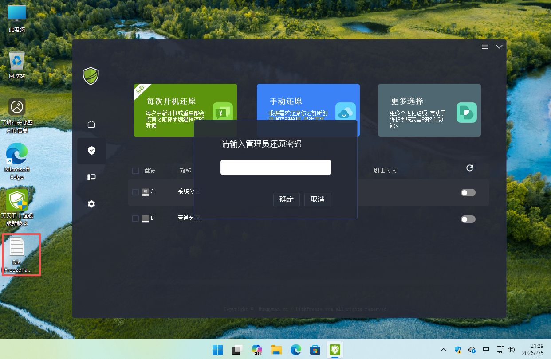Expand hidden system tray icons chevron
Viewport: 551px width, 359px height.
click(x=444, y=350)
